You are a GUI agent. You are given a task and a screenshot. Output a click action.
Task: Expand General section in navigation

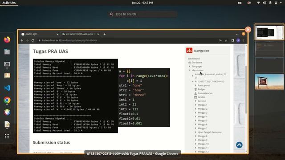pyautogui.click(x=195, y=101)
